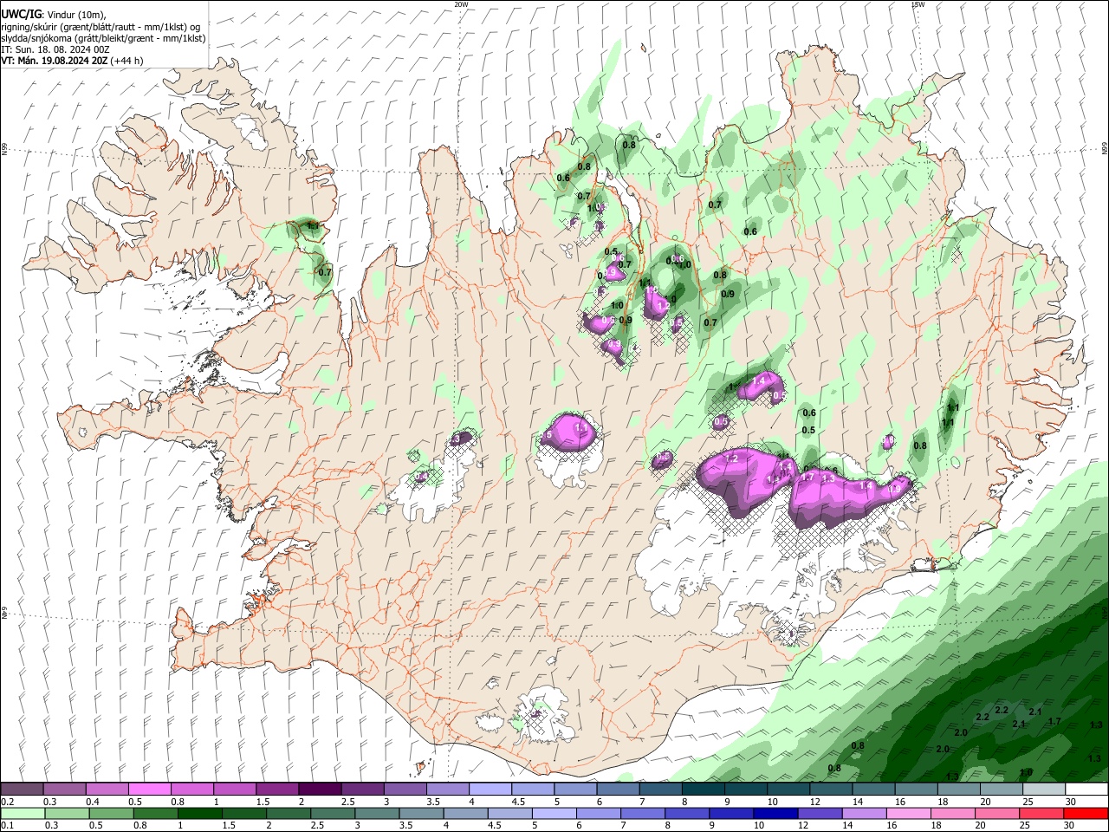Choose the bright pink 0.5 snow swatch
Image resolution: width=1109 pixels, height=832 pixels.
[150, 790]
